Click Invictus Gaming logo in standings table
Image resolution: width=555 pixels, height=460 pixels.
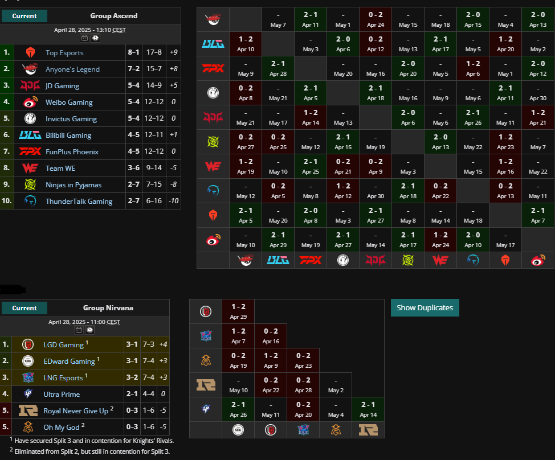[x=30, y=118]
